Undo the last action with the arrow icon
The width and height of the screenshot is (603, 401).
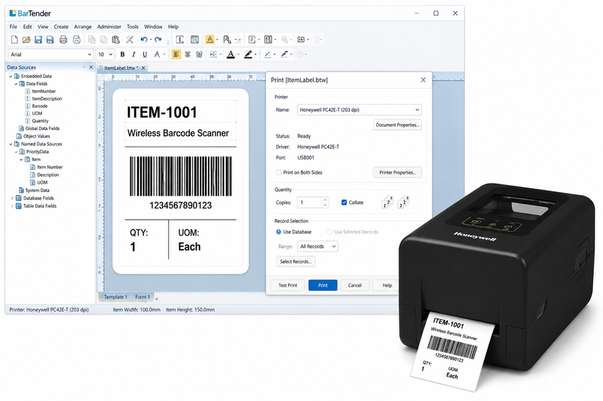coord(144,40)
